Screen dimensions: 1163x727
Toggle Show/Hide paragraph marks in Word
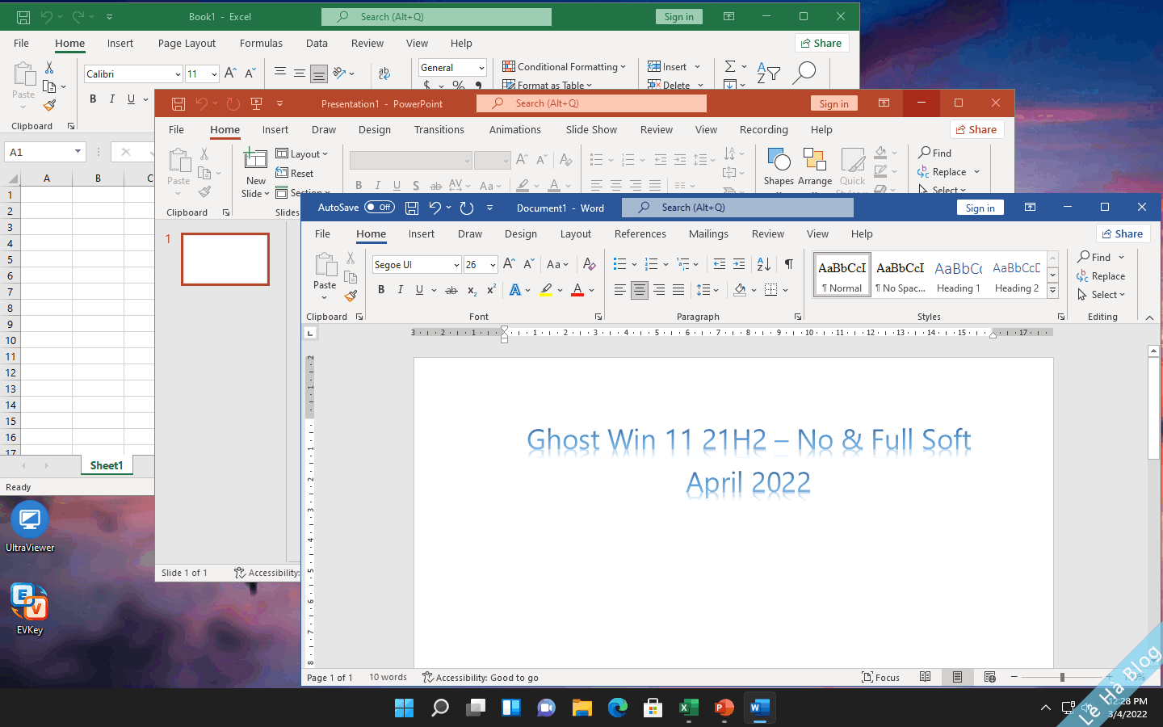point(789,264)
